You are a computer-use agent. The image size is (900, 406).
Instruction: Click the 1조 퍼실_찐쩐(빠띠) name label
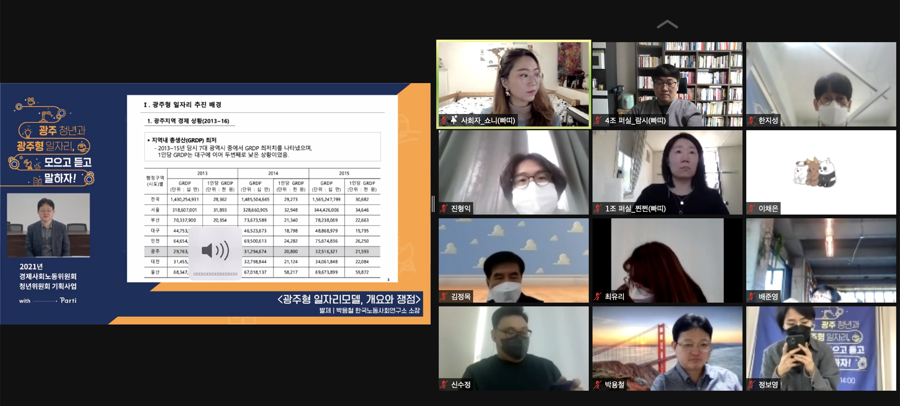point(635,208)
